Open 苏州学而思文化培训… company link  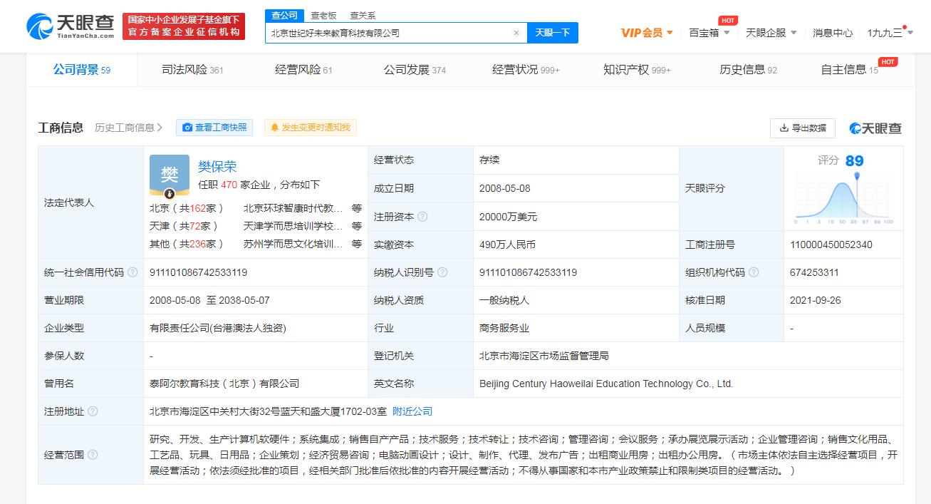click(x=293, y=244)
